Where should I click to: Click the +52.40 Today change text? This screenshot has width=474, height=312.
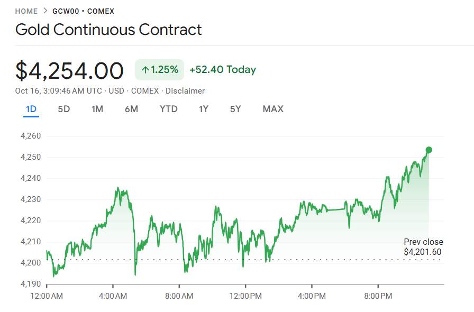tap(223, 70)
